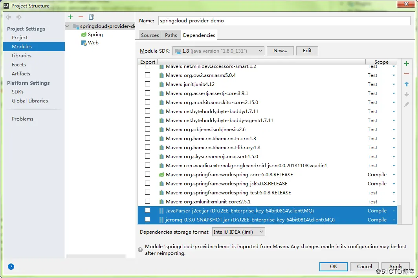Open Dependencies storage format dropdown
The image size is (418, 278).
click(238, 232)
